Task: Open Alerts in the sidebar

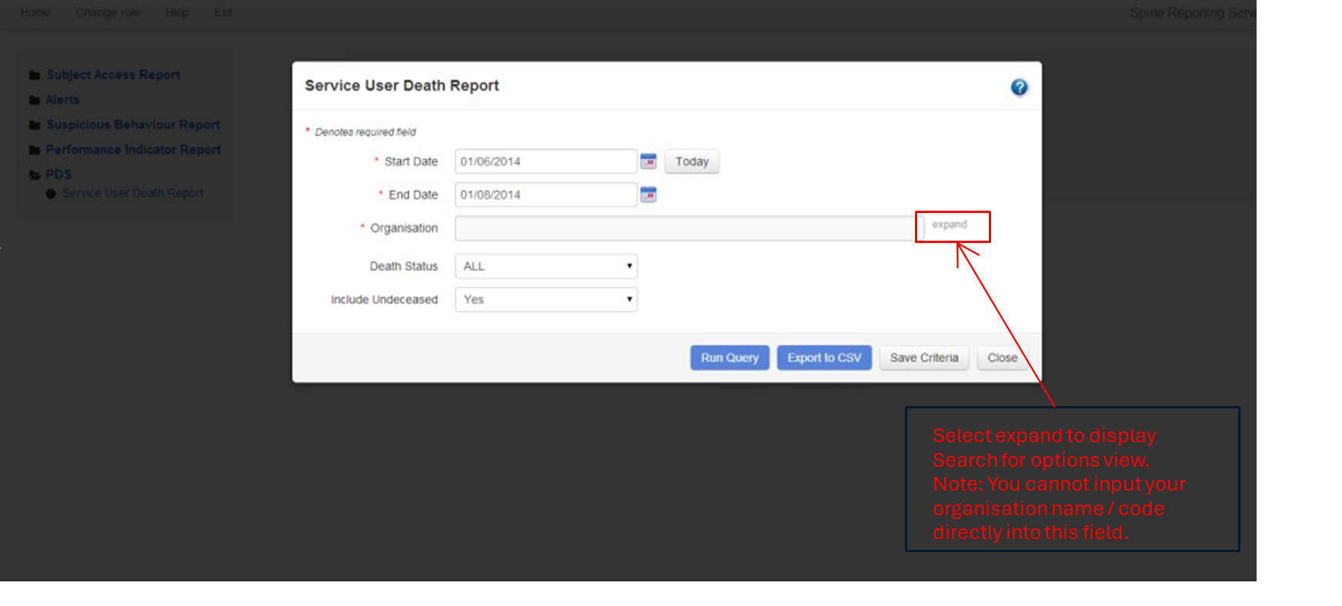Action: [62, 100]
